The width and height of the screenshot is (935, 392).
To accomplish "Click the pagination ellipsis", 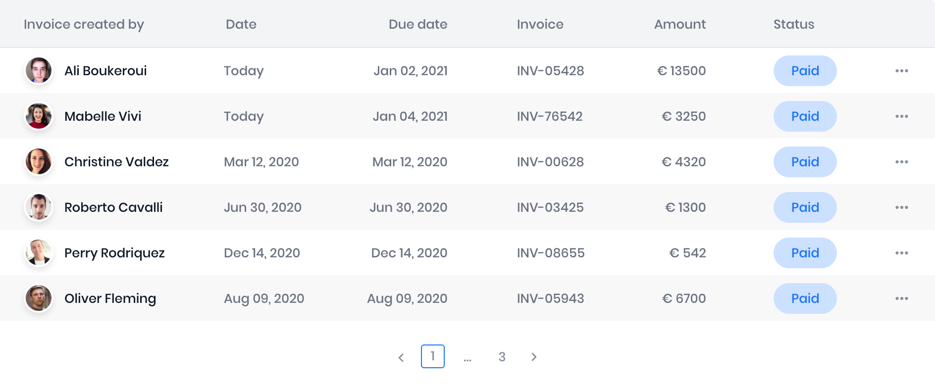I will tap(467, 358).
